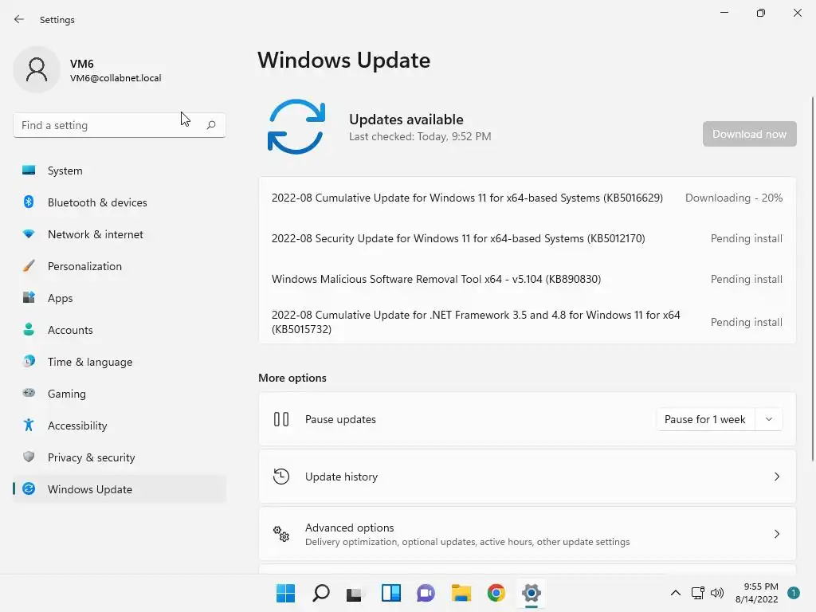This screenshot has height=612, width=816.
Task: Click the Personalization paintbrush icon
Action: 29,266
